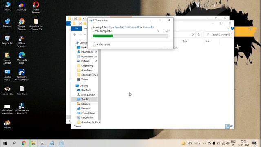The image size is (261, 147).
Task: Switch to details view layout button
Action: [x=227, y=126]
